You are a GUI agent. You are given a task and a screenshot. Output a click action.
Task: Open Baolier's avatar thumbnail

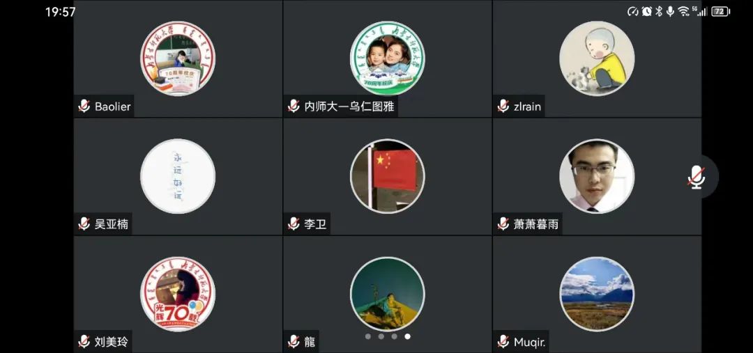(178, 58)
